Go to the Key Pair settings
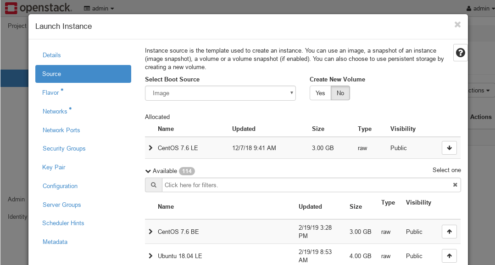Screen dimensions: 495x265 (x=54, y=167)
